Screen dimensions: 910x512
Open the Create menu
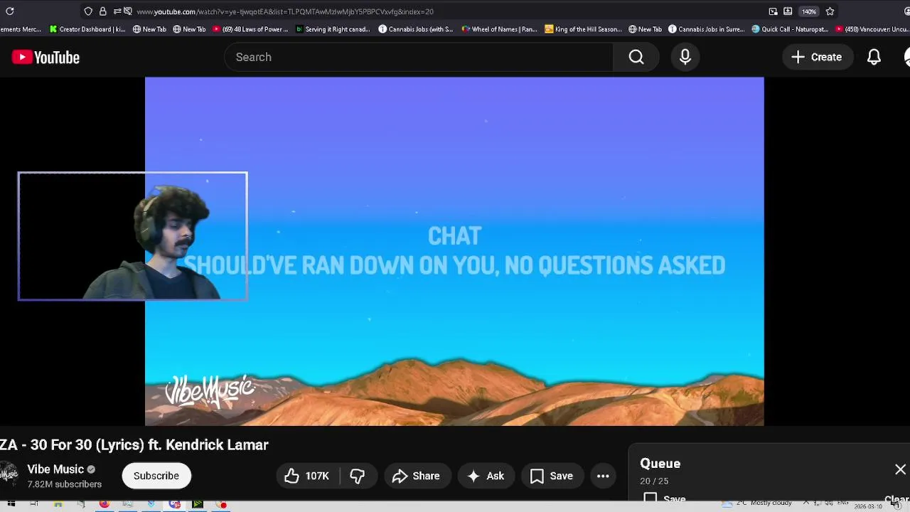817,58
